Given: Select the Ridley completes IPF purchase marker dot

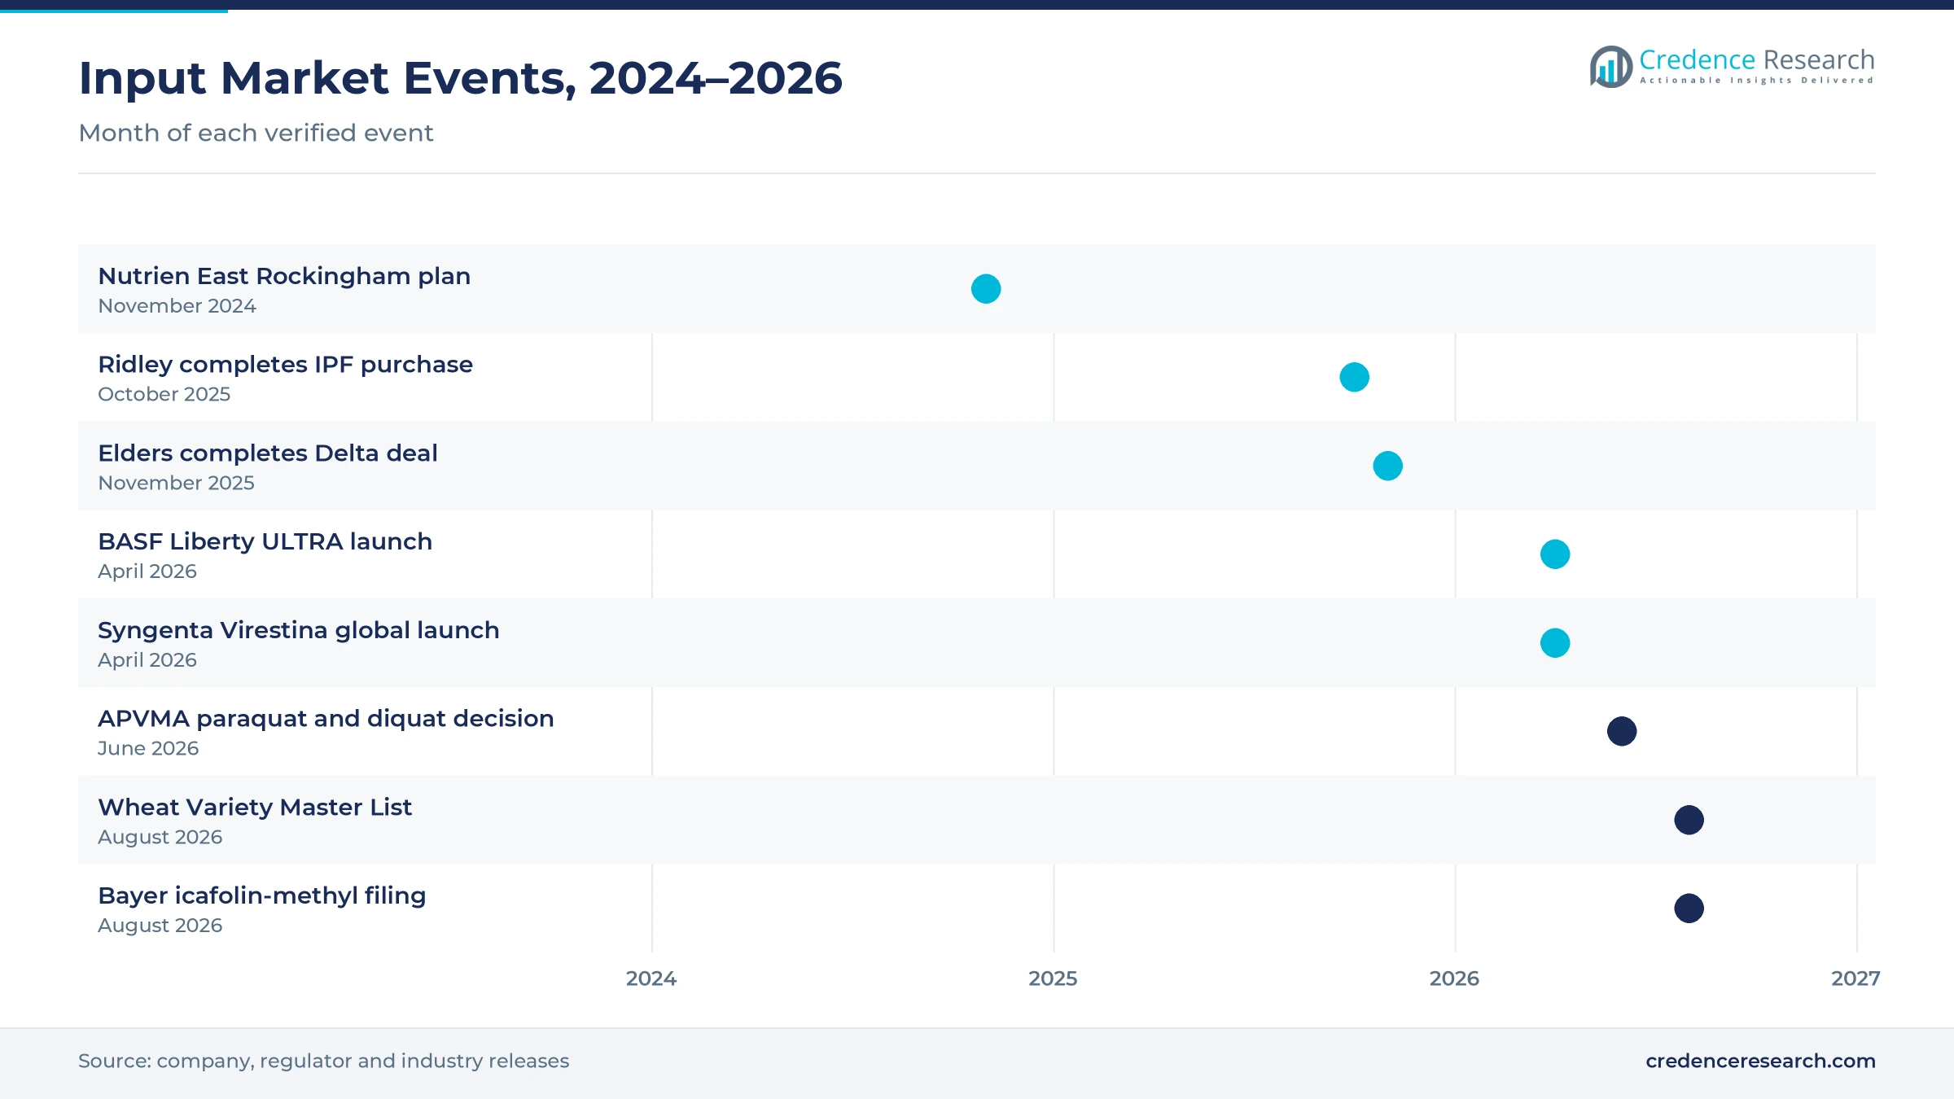Looking at the screenshot, I should click(1354, 377).
